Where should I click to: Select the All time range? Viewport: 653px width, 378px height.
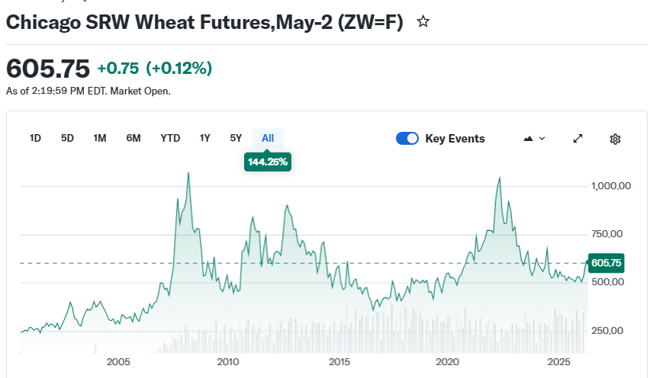pyautogui.click(x=268, y=138)
